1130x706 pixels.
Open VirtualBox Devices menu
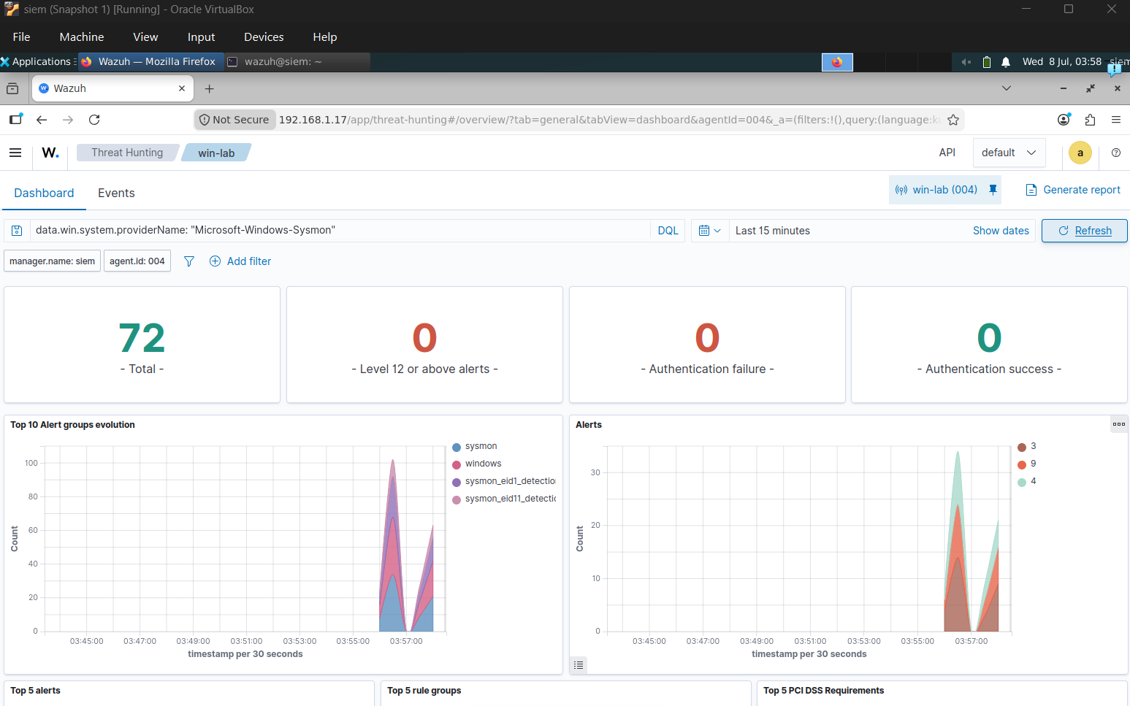[x=264, y=37]
